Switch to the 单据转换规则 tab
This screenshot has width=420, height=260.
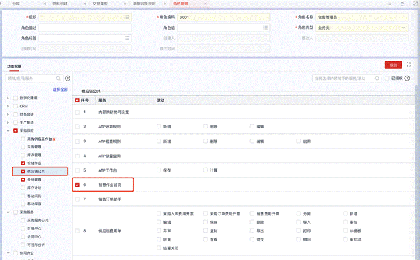coord(143,4)
